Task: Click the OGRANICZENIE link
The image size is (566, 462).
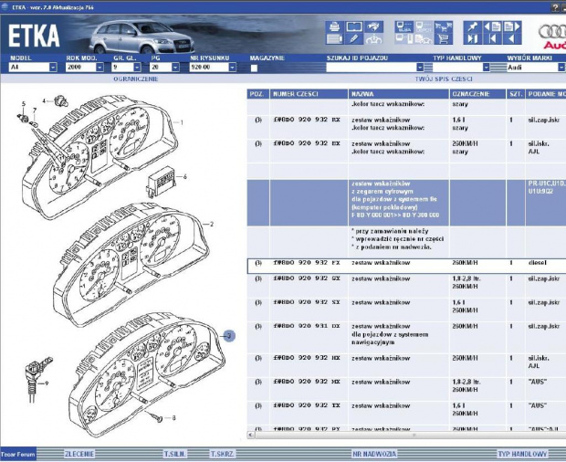Action: point(136,79)
